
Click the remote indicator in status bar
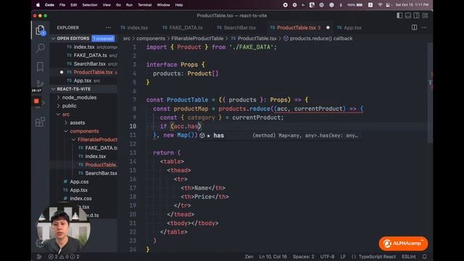click(x=39, y=257)
